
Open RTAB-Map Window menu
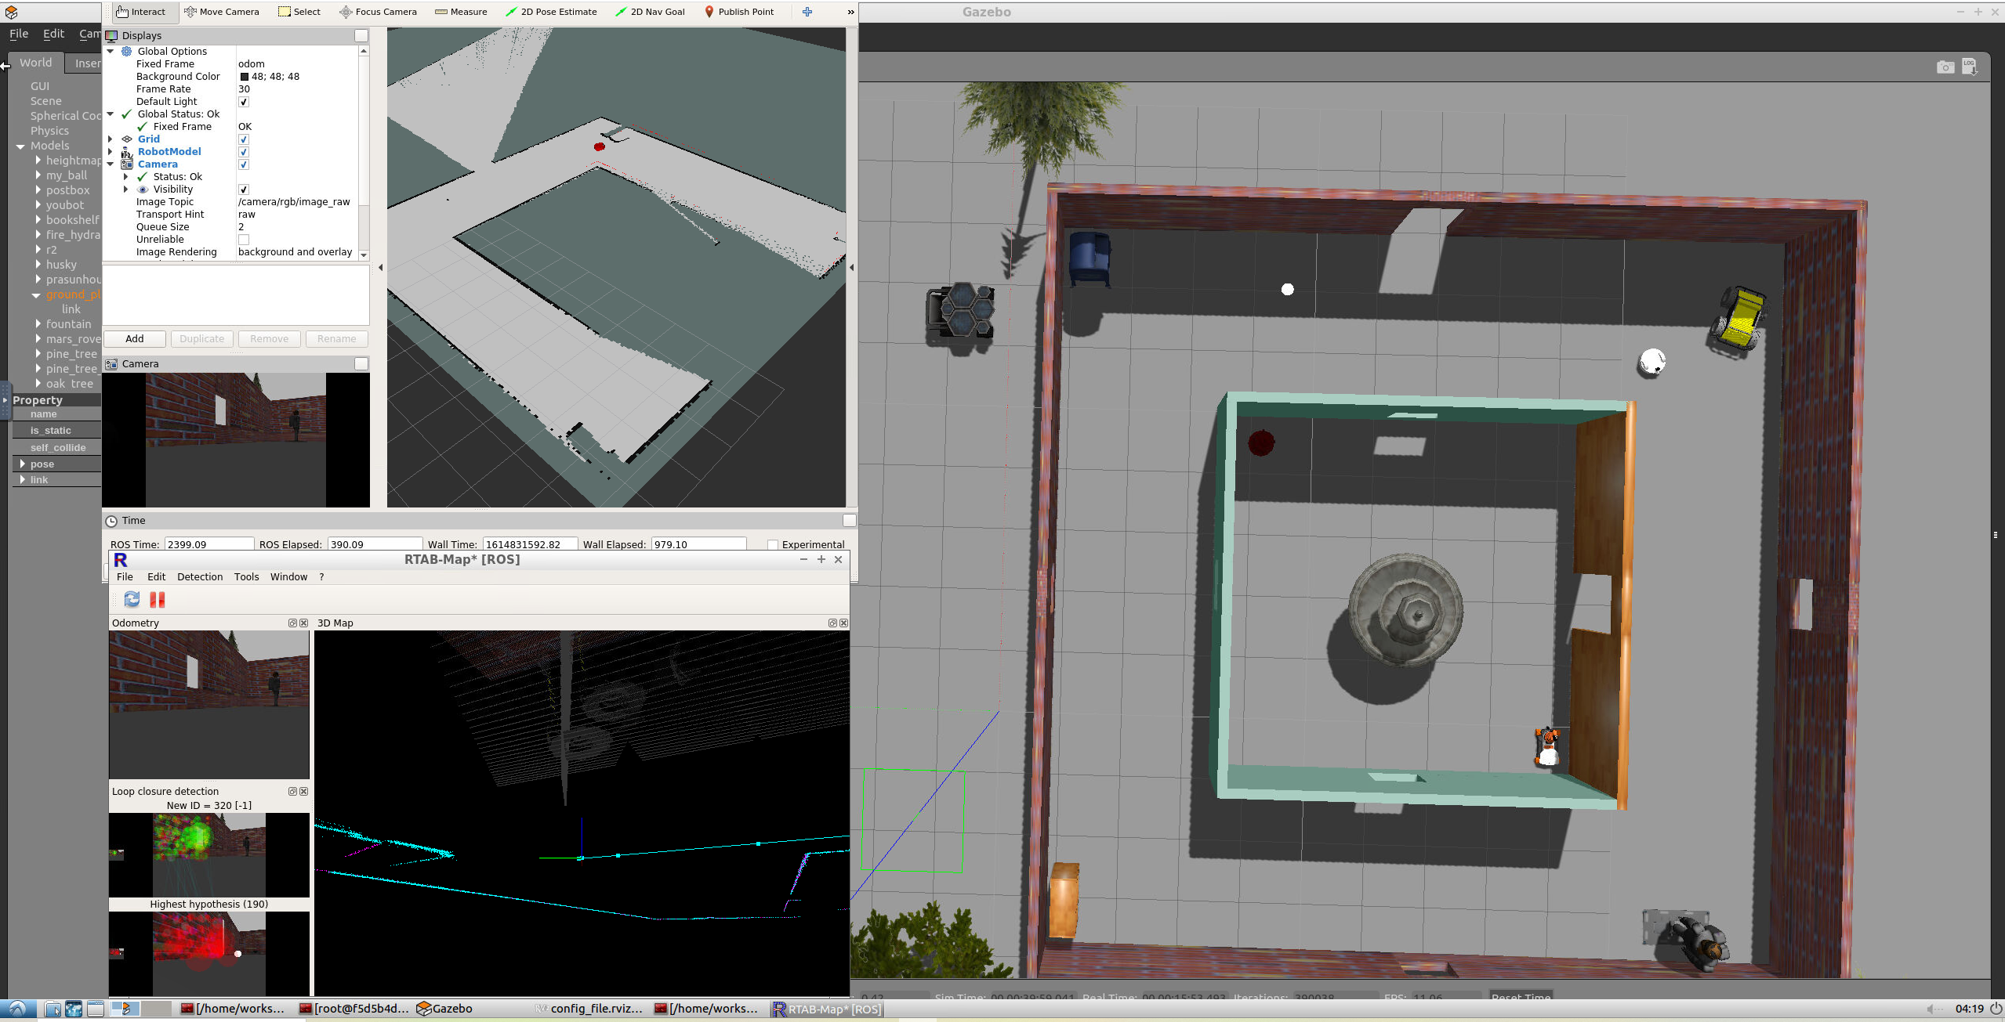[x=288, y=577]
